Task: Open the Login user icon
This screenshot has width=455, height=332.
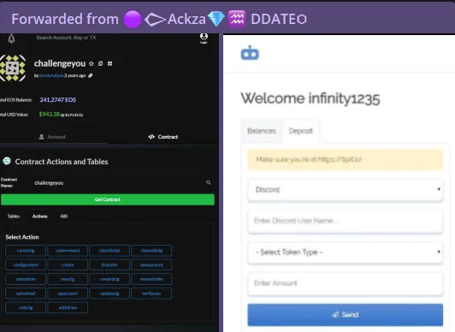Action: [x=204, y=38]
